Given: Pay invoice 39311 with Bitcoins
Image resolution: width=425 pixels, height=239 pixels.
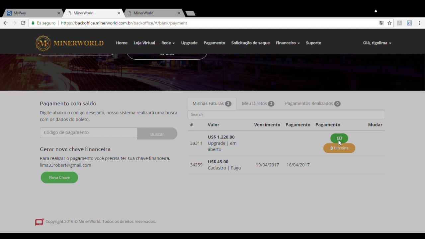Looking at the screenshot, I should click(x=339, y=148).
